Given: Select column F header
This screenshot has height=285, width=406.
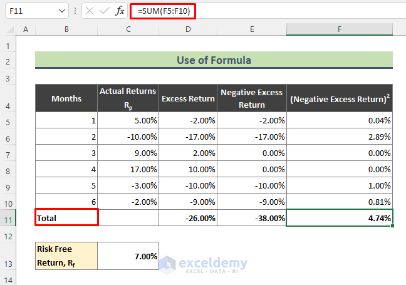Looking at the screenshot, I should point(340,29).
